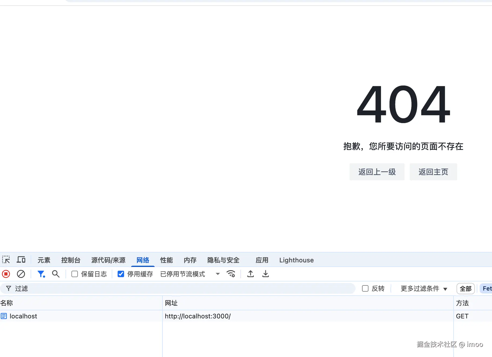Export HAR file download icon
The image size is (492, 357).
266,274
